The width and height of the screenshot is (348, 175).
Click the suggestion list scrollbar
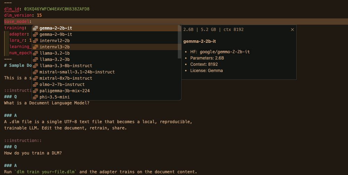pyautogui.click(x=180, y=42)
